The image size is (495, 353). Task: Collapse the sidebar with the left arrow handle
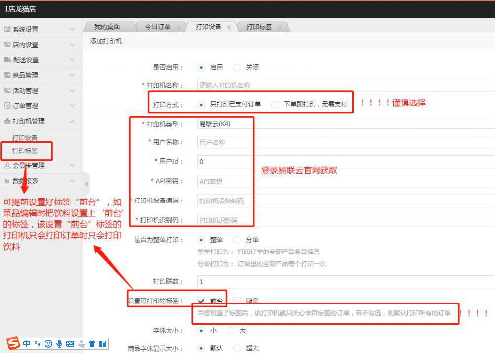86,184
